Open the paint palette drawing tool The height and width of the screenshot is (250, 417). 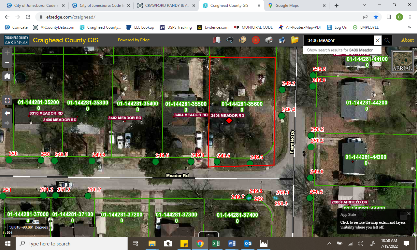[243, 40]
